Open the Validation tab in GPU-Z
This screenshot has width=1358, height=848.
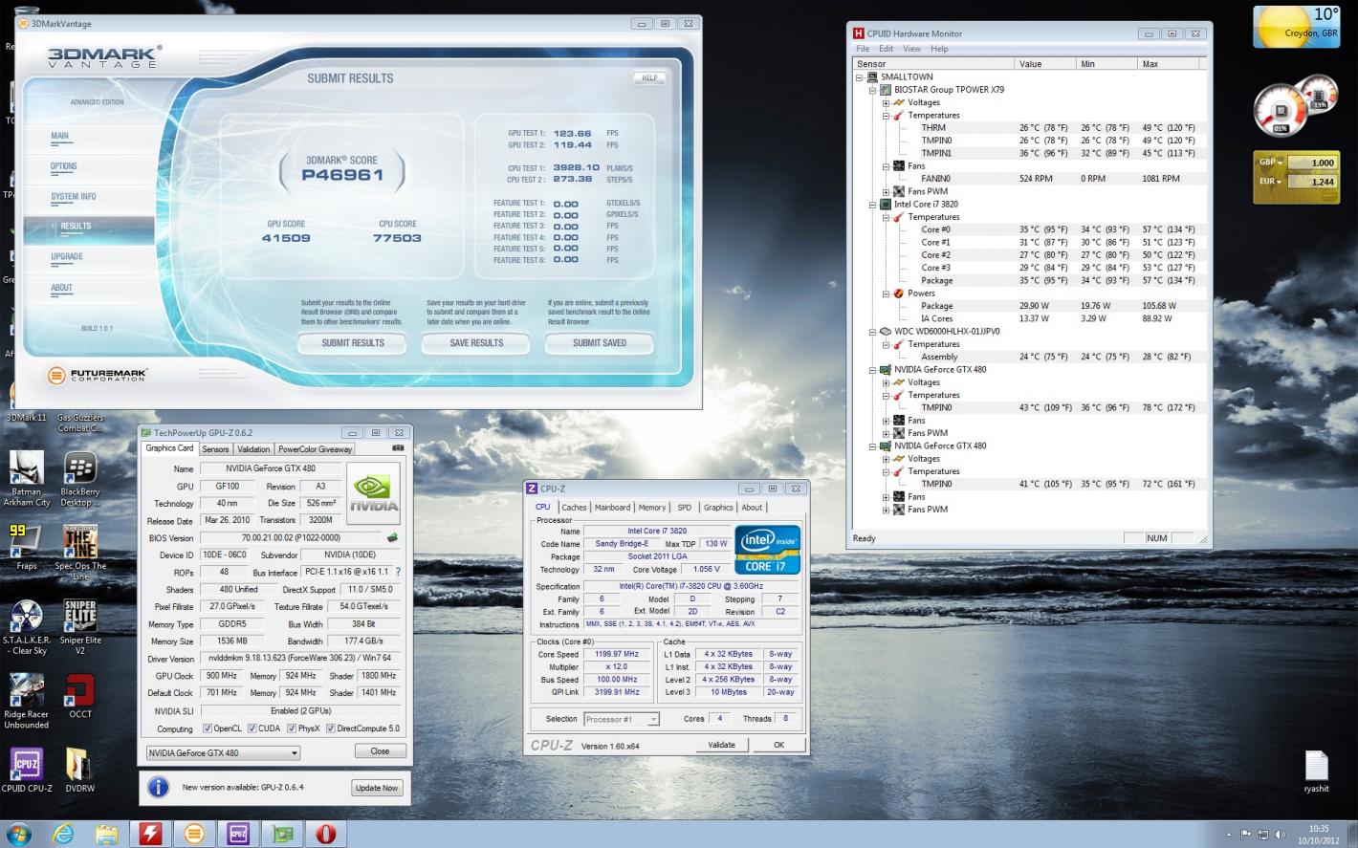point(253,449)
